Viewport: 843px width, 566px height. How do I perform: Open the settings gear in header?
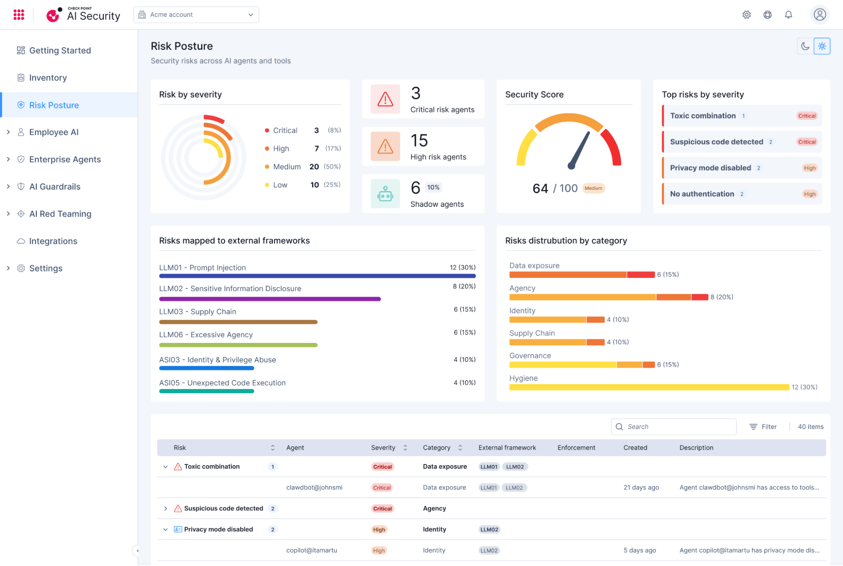746,15
